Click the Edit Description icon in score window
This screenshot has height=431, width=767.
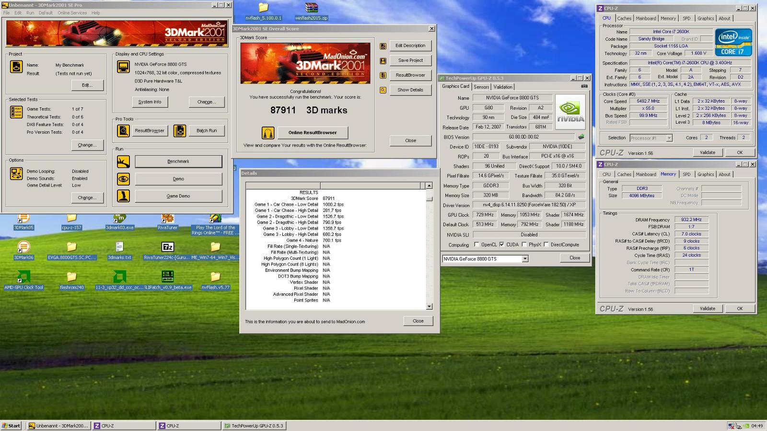383,46
